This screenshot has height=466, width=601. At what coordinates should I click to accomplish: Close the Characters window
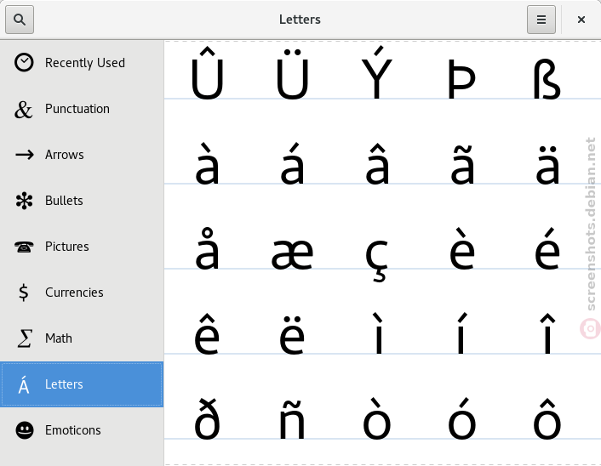click(581, 20)
